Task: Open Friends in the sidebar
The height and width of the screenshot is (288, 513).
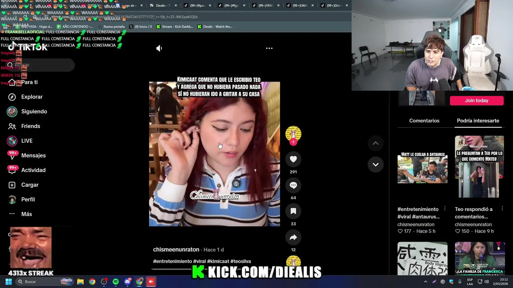Action: point(24,126)
